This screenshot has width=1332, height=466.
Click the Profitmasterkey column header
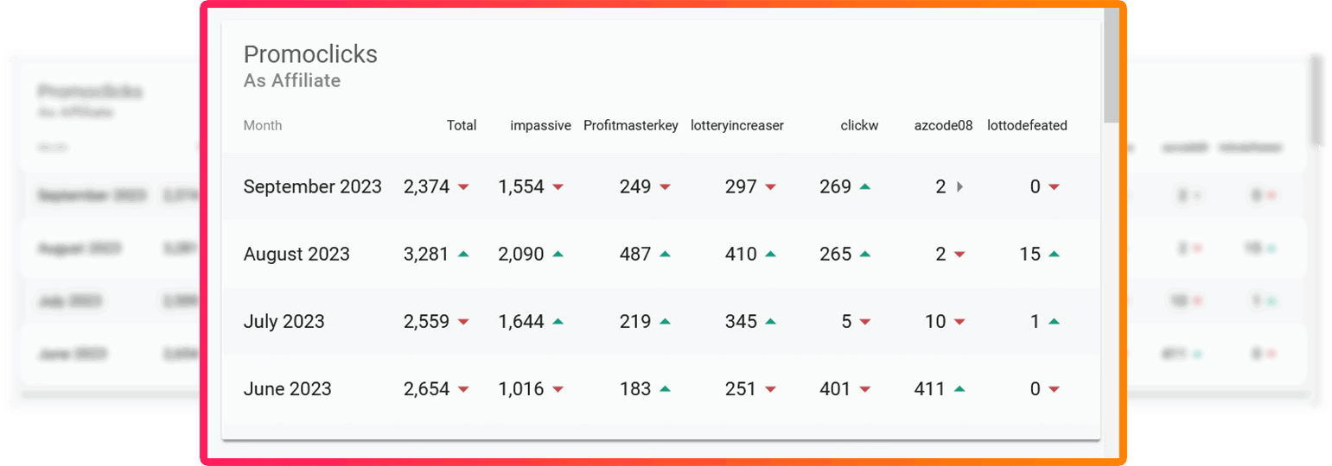[631, 125]
